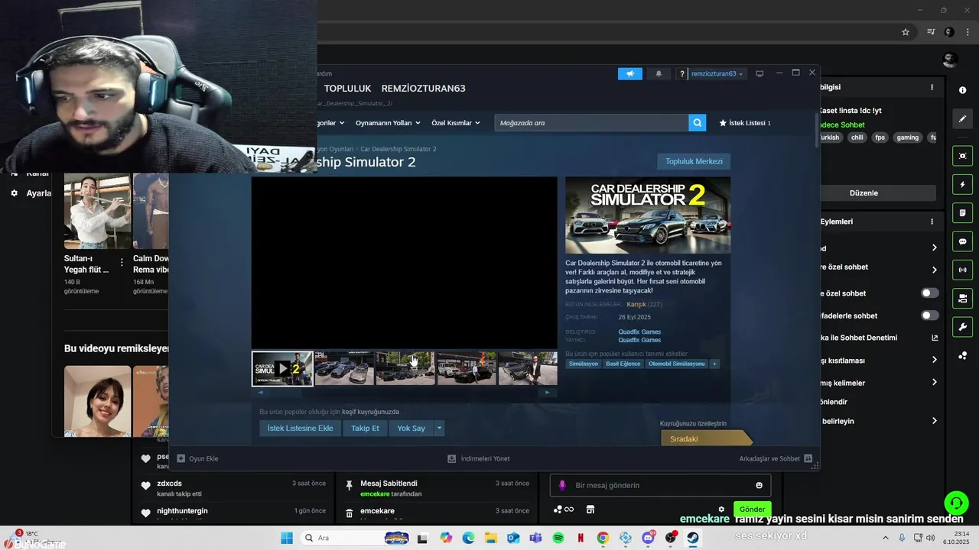Open the wrench tools icon in sidebar
This screenshot has width=979, height=550.
click(x=962, y=327)
